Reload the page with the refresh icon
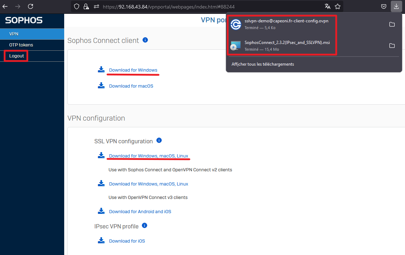The width and height of the screenshot is (405, 255). click(30, 6)
